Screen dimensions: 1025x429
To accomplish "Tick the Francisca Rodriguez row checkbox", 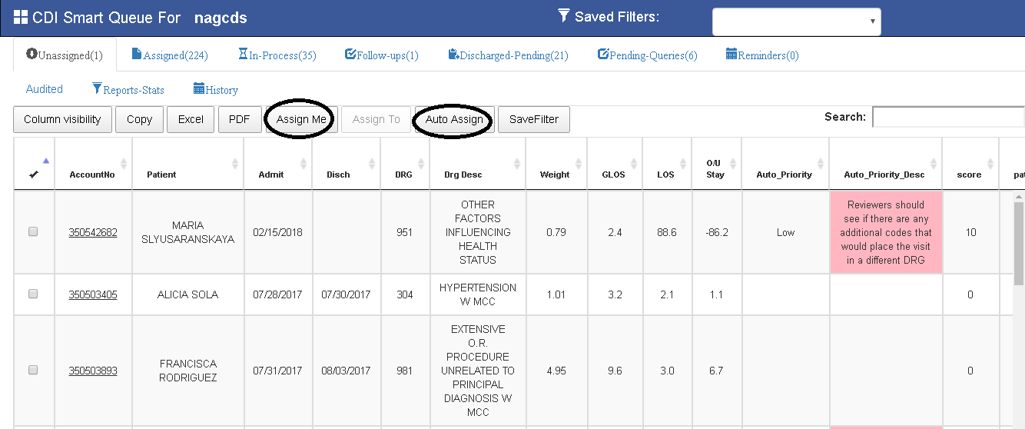I will [33, 370].
